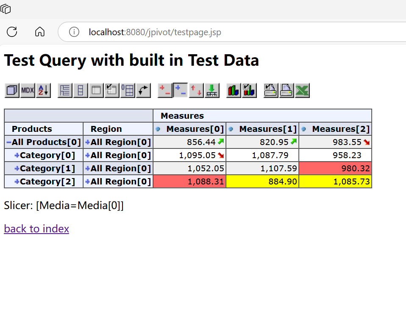
Task: Export table to Excel
Action: coord(302,90)
